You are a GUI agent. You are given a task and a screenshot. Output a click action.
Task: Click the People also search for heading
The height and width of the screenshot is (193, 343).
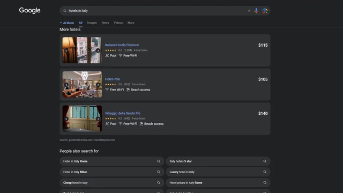coord(79,151)
